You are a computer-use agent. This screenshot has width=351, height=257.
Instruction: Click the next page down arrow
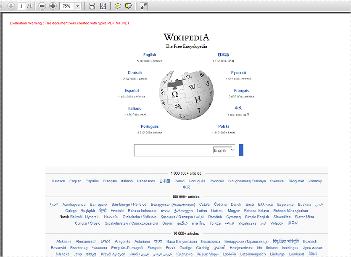point(11,6)
